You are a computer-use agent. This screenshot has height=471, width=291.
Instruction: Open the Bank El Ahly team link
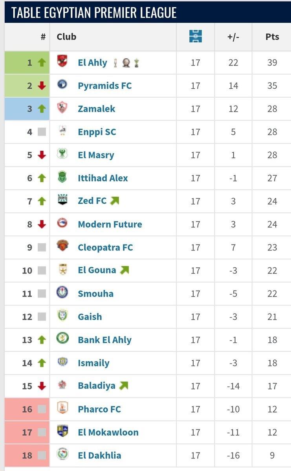(104, 340)
